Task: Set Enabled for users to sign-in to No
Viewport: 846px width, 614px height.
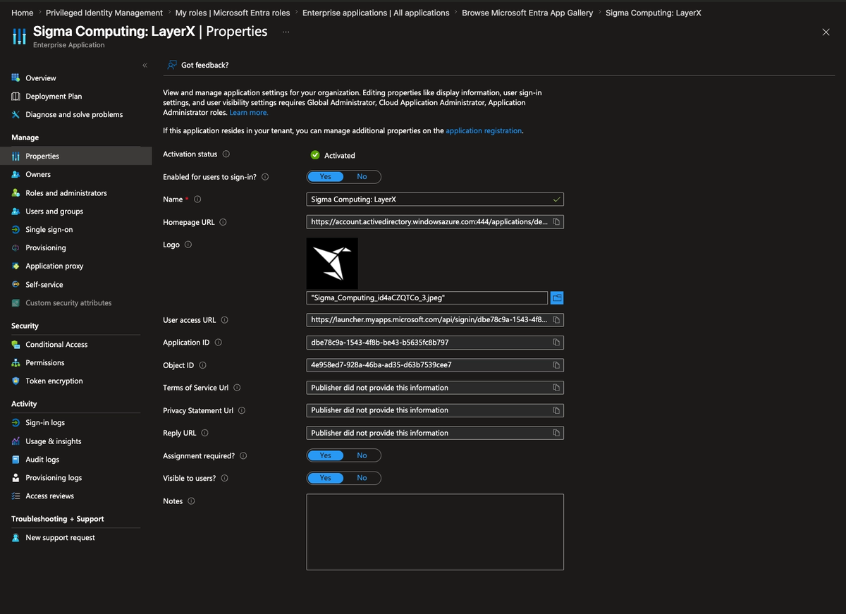Action: coord(362,177)
